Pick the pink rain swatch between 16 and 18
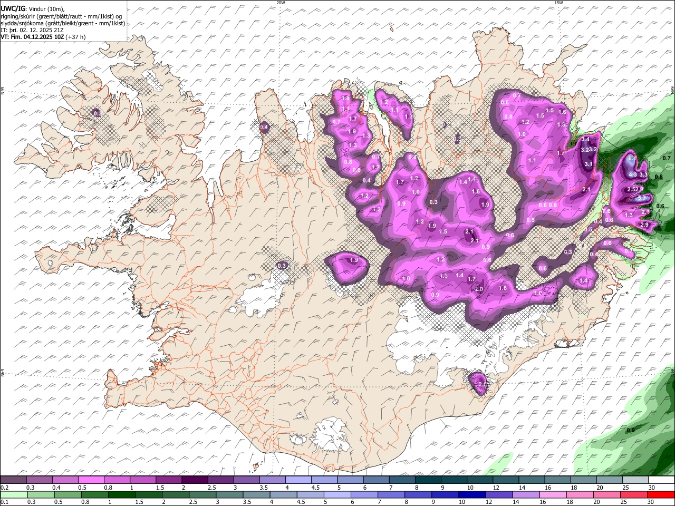This screenshot has width=675, height=506. 552,495
